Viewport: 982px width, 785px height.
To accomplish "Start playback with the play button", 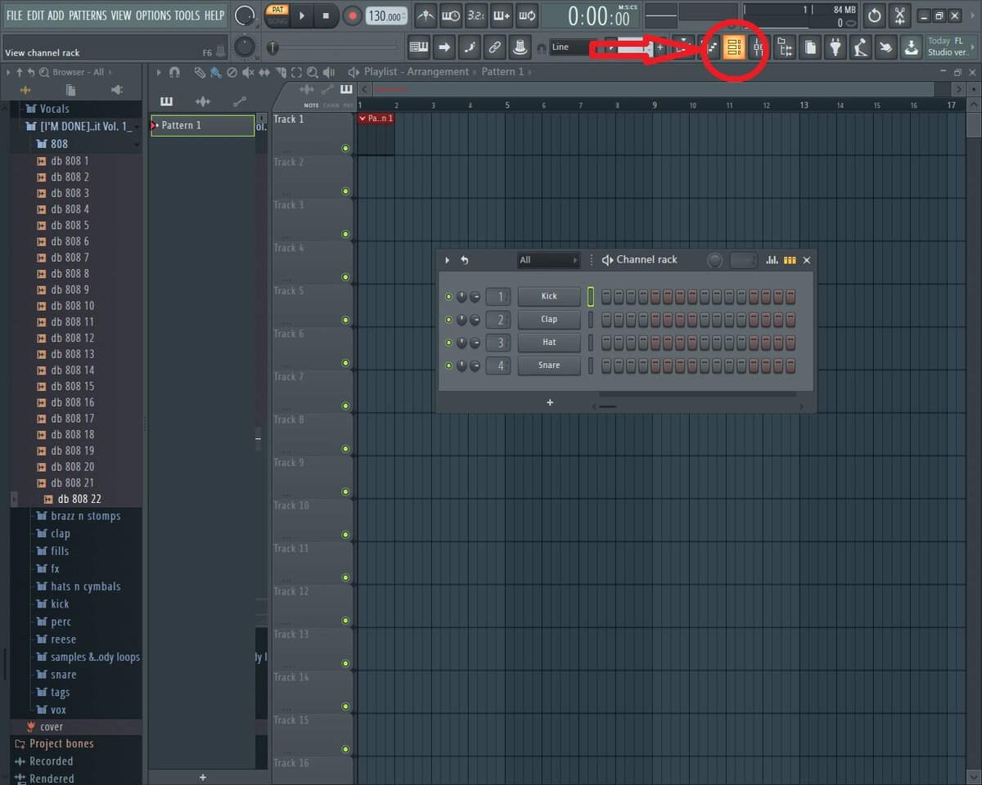I will click(x=302, y=16).
